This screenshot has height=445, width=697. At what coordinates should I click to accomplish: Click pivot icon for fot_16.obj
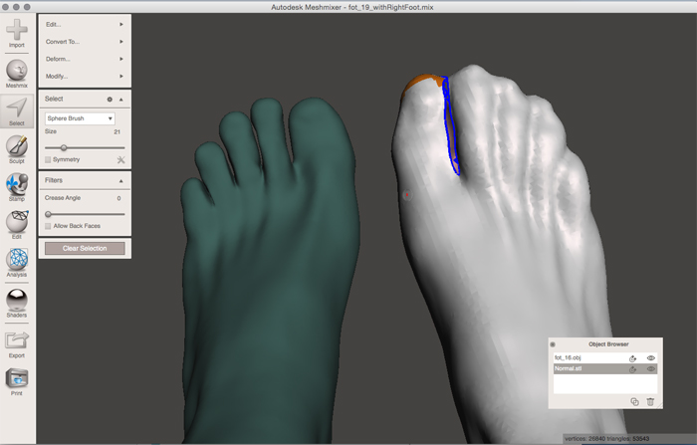pyautogui.click(x=632, y=358)
